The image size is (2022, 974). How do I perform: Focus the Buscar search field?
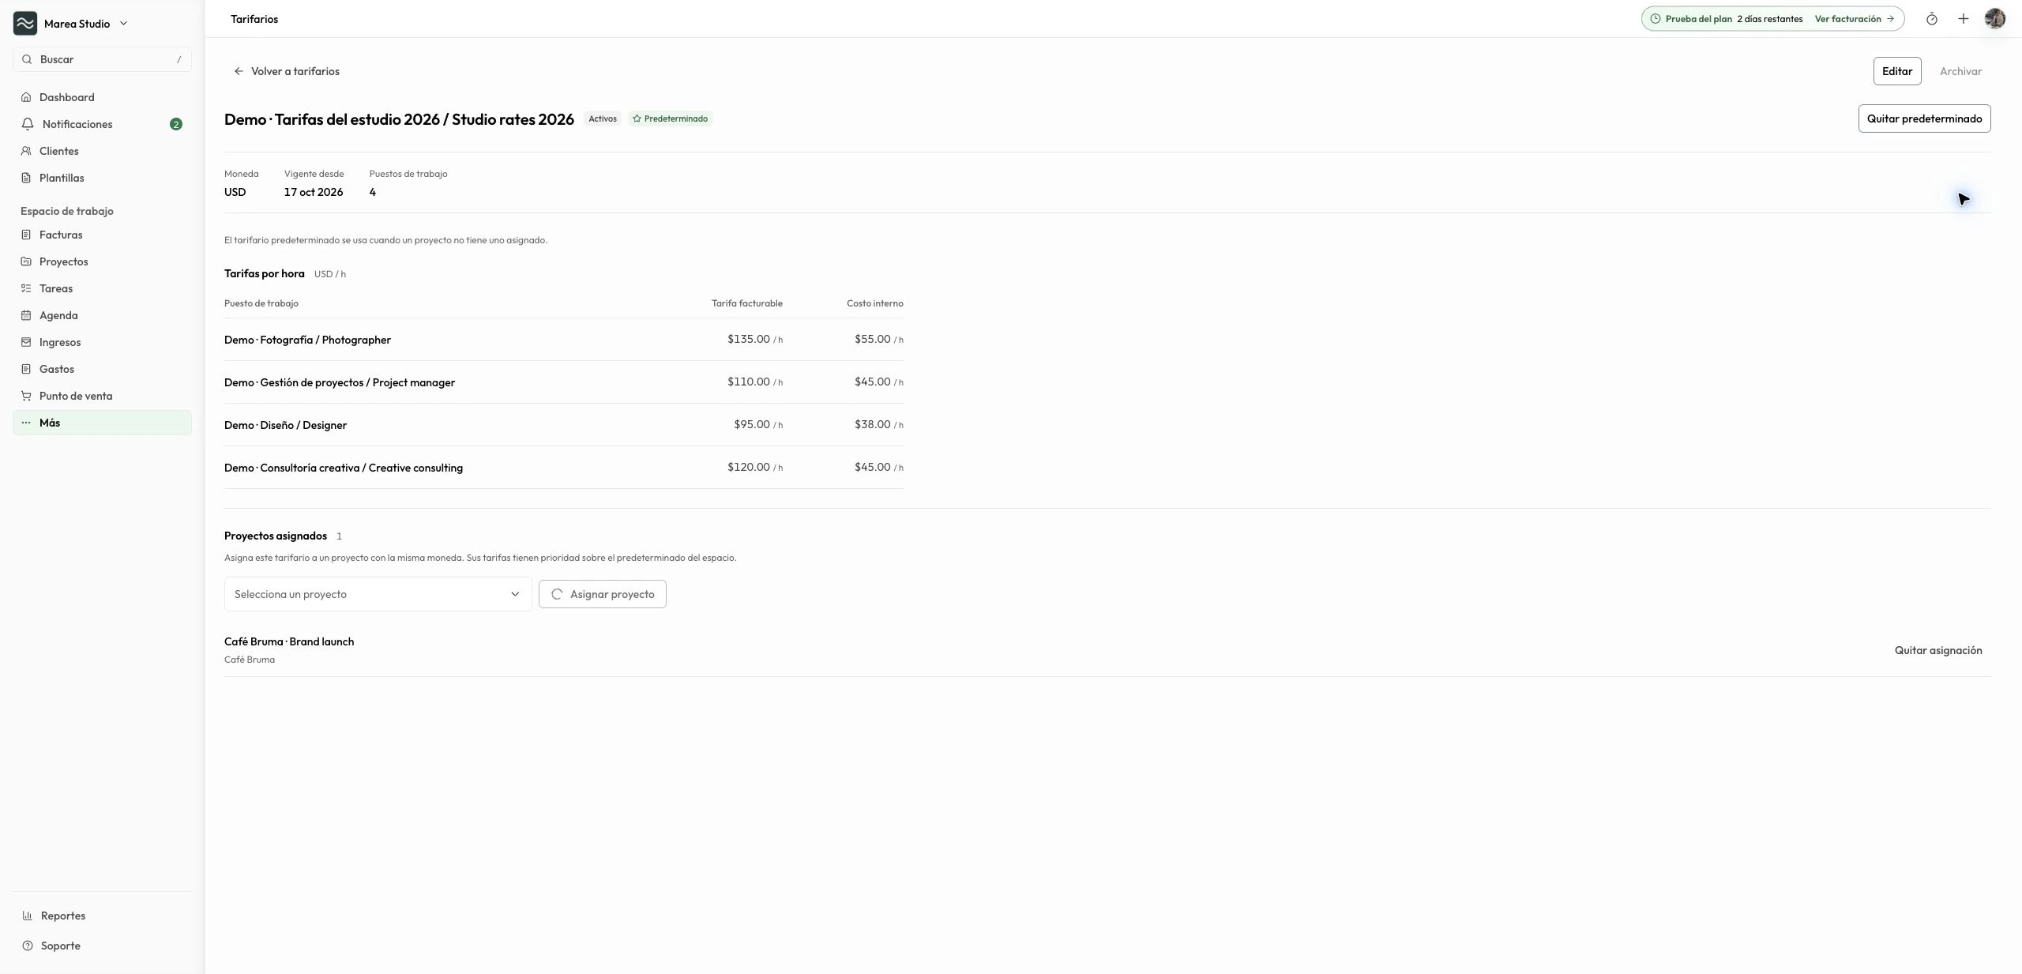coord(102,59)
